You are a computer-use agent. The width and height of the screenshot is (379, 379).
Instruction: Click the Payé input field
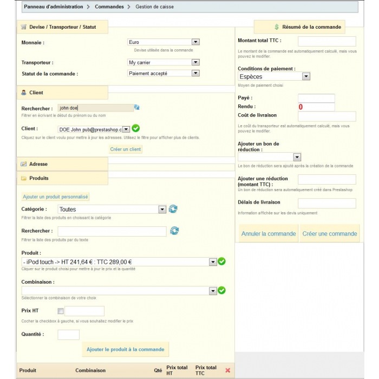point(316,98)
